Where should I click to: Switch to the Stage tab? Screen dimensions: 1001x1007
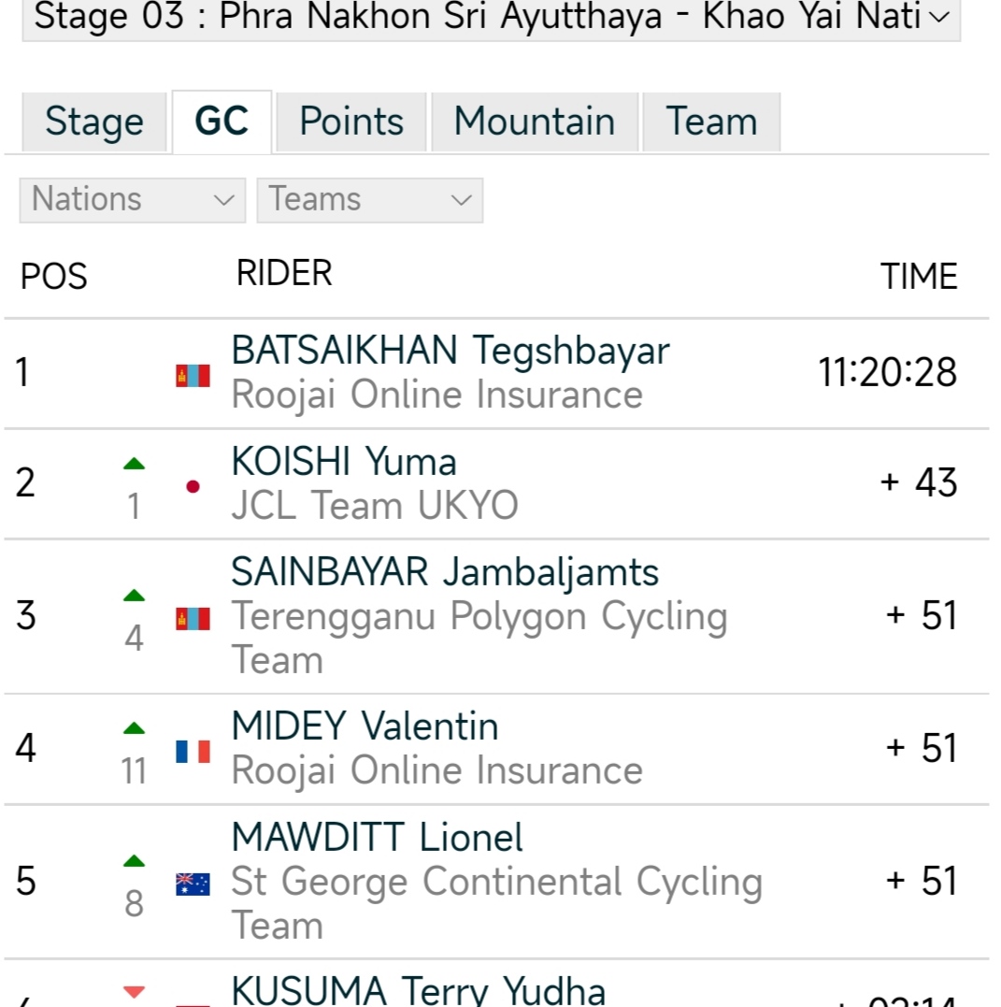[x=93, y=122]
